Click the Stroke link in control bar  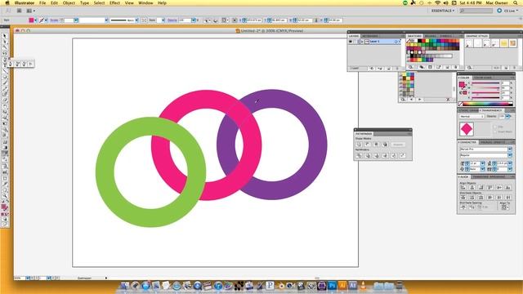point(54,20)
